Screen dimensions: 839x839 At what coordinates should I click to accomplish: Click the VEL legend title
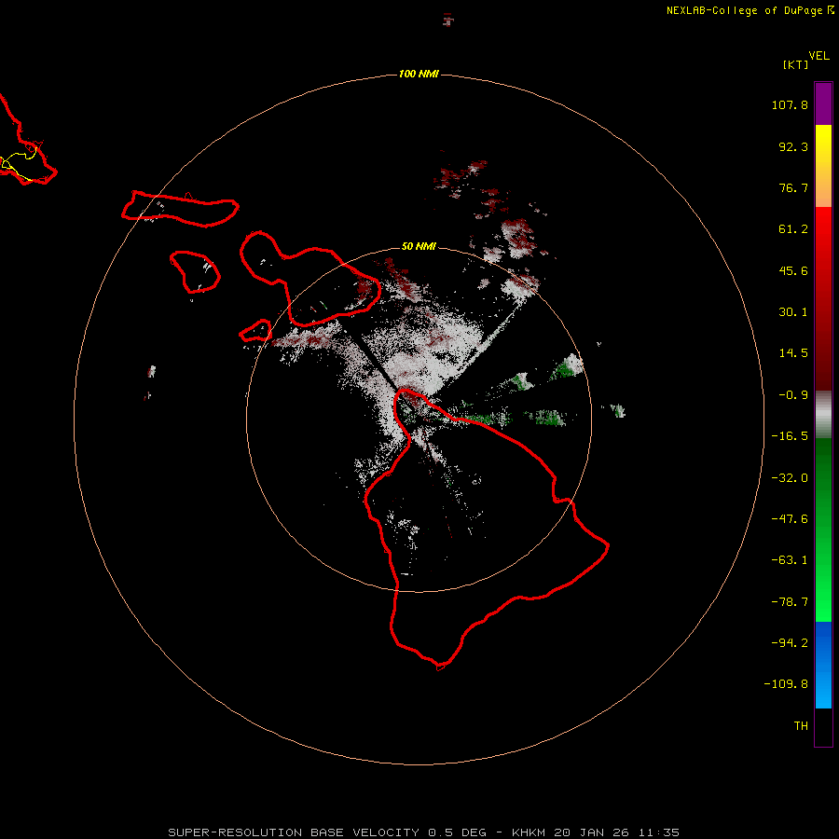coord(818,56)
